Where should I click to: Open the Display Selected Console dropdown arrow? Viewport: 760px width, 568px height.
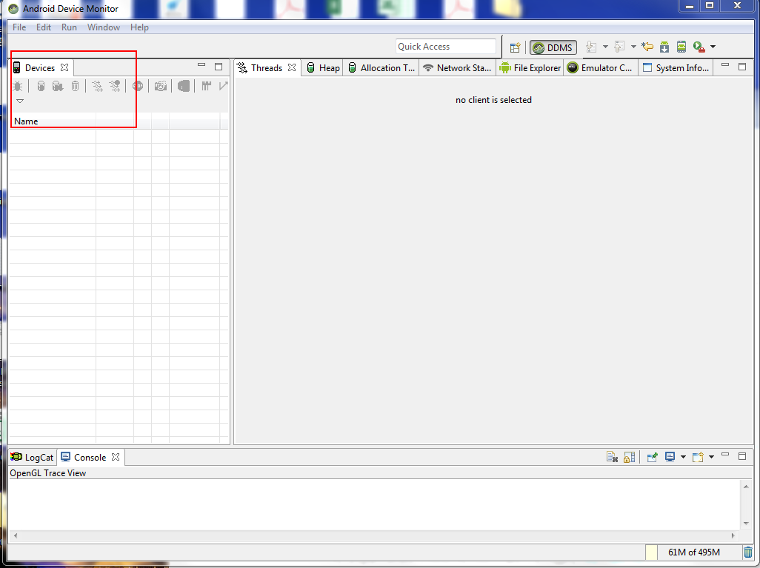684,456
